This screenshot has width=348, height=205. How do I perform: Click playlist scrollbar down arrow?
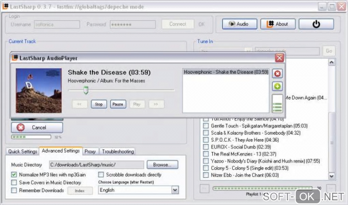point(332,176)
